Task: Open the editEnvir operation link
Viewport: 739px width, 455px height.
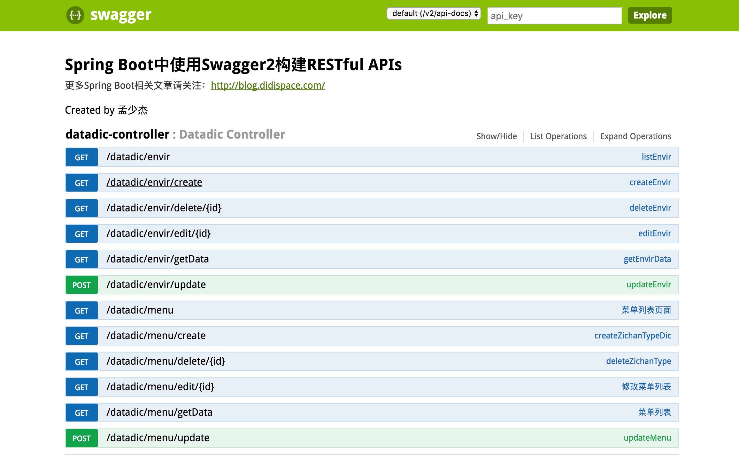Action: (x=654, y=233)
